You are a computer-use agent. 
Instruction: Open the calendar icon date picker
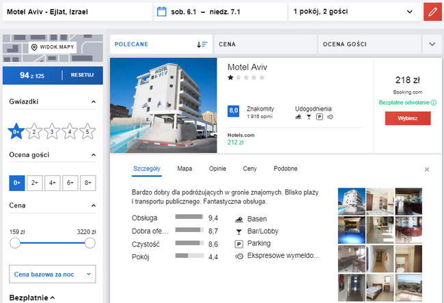(x=161, y=12)
